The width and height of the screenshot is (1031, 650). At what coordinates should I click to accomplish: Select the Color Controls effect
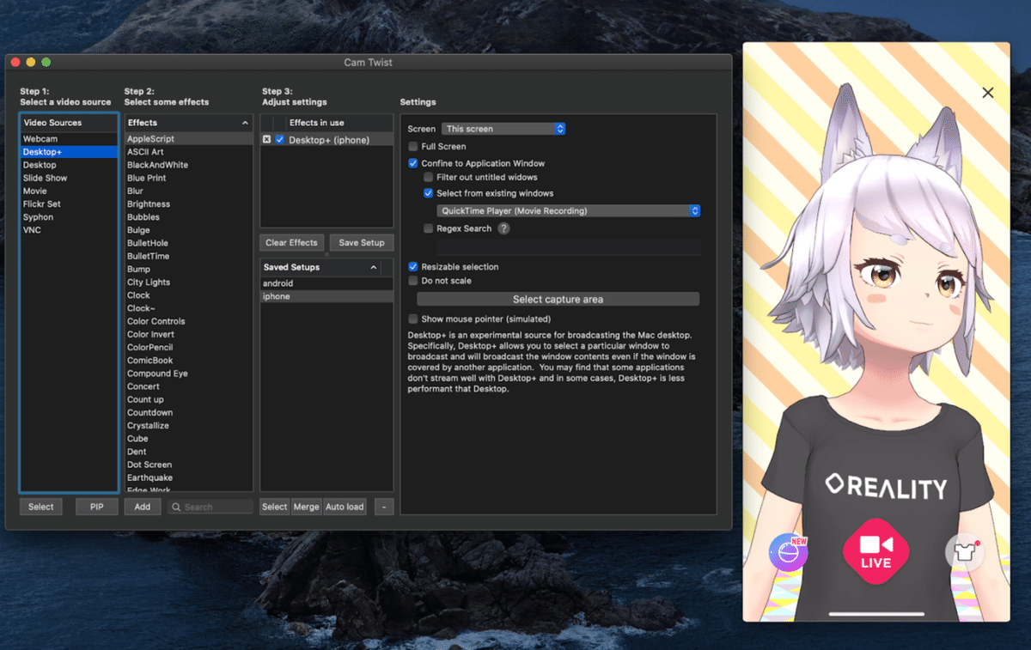189,321
